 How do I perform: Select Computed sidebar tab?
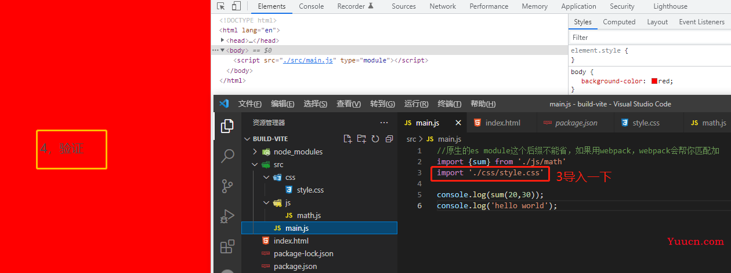[x=619, y=22]
